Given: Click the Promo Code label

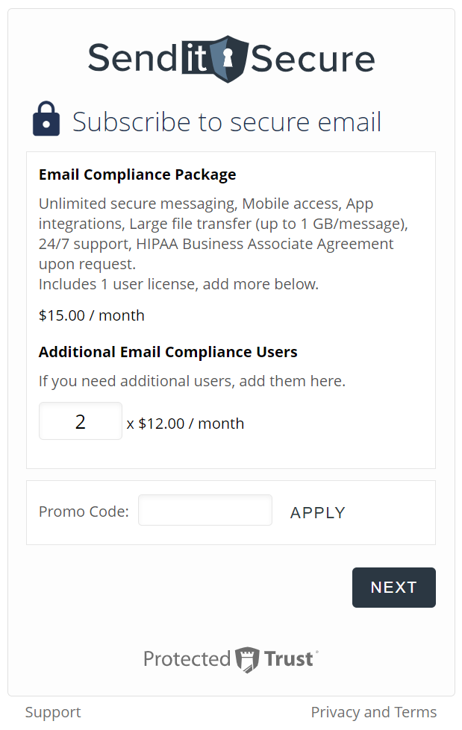Looking at the screenshot, I should pyautogui.click(x=84, y=512).
